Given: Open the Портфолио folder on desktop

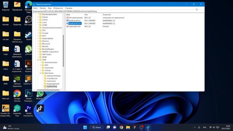Looking at the screenshot, I should (x=17, y=6).
